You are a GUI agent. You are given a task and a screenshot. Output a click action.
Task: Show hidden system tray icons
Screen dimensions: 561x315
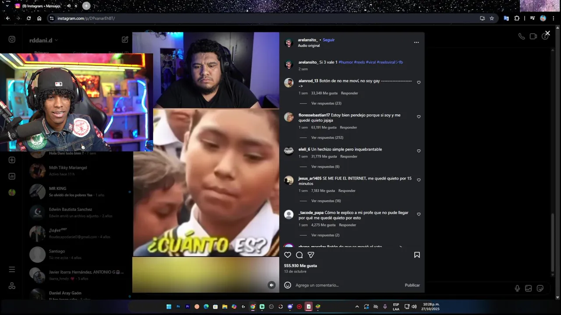(357, 307)
